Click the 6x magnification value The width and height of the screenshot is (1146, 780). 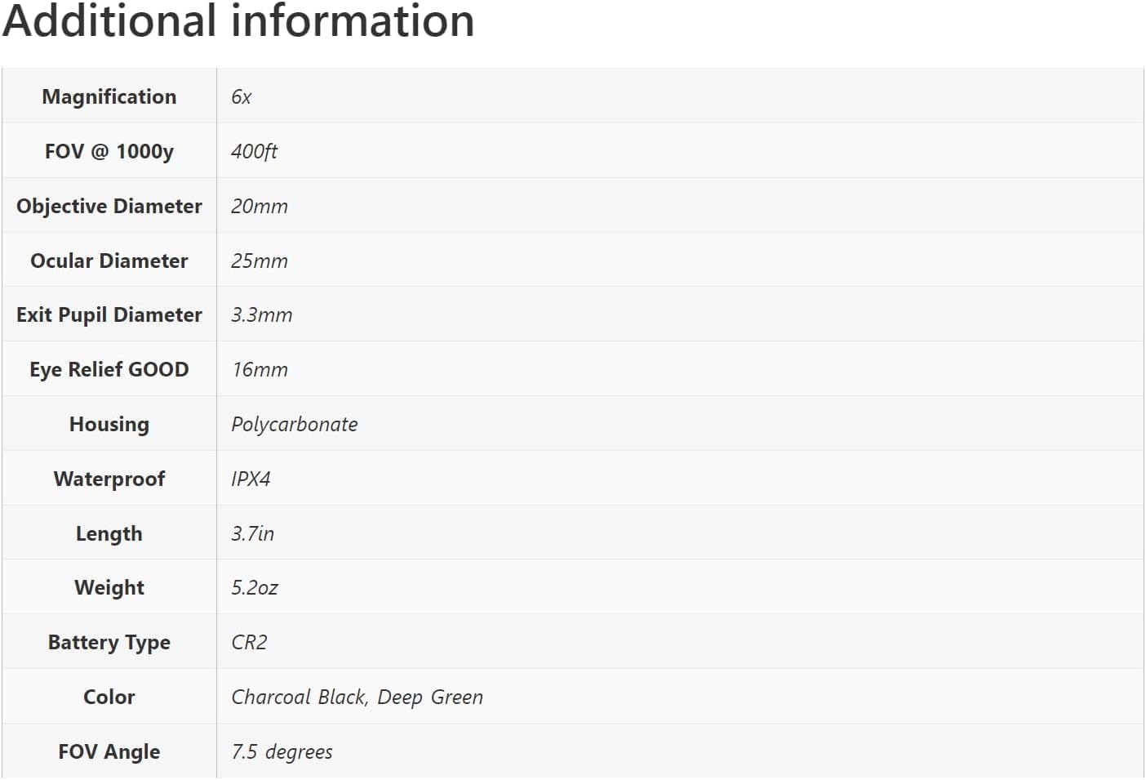(x=242, y=96)
